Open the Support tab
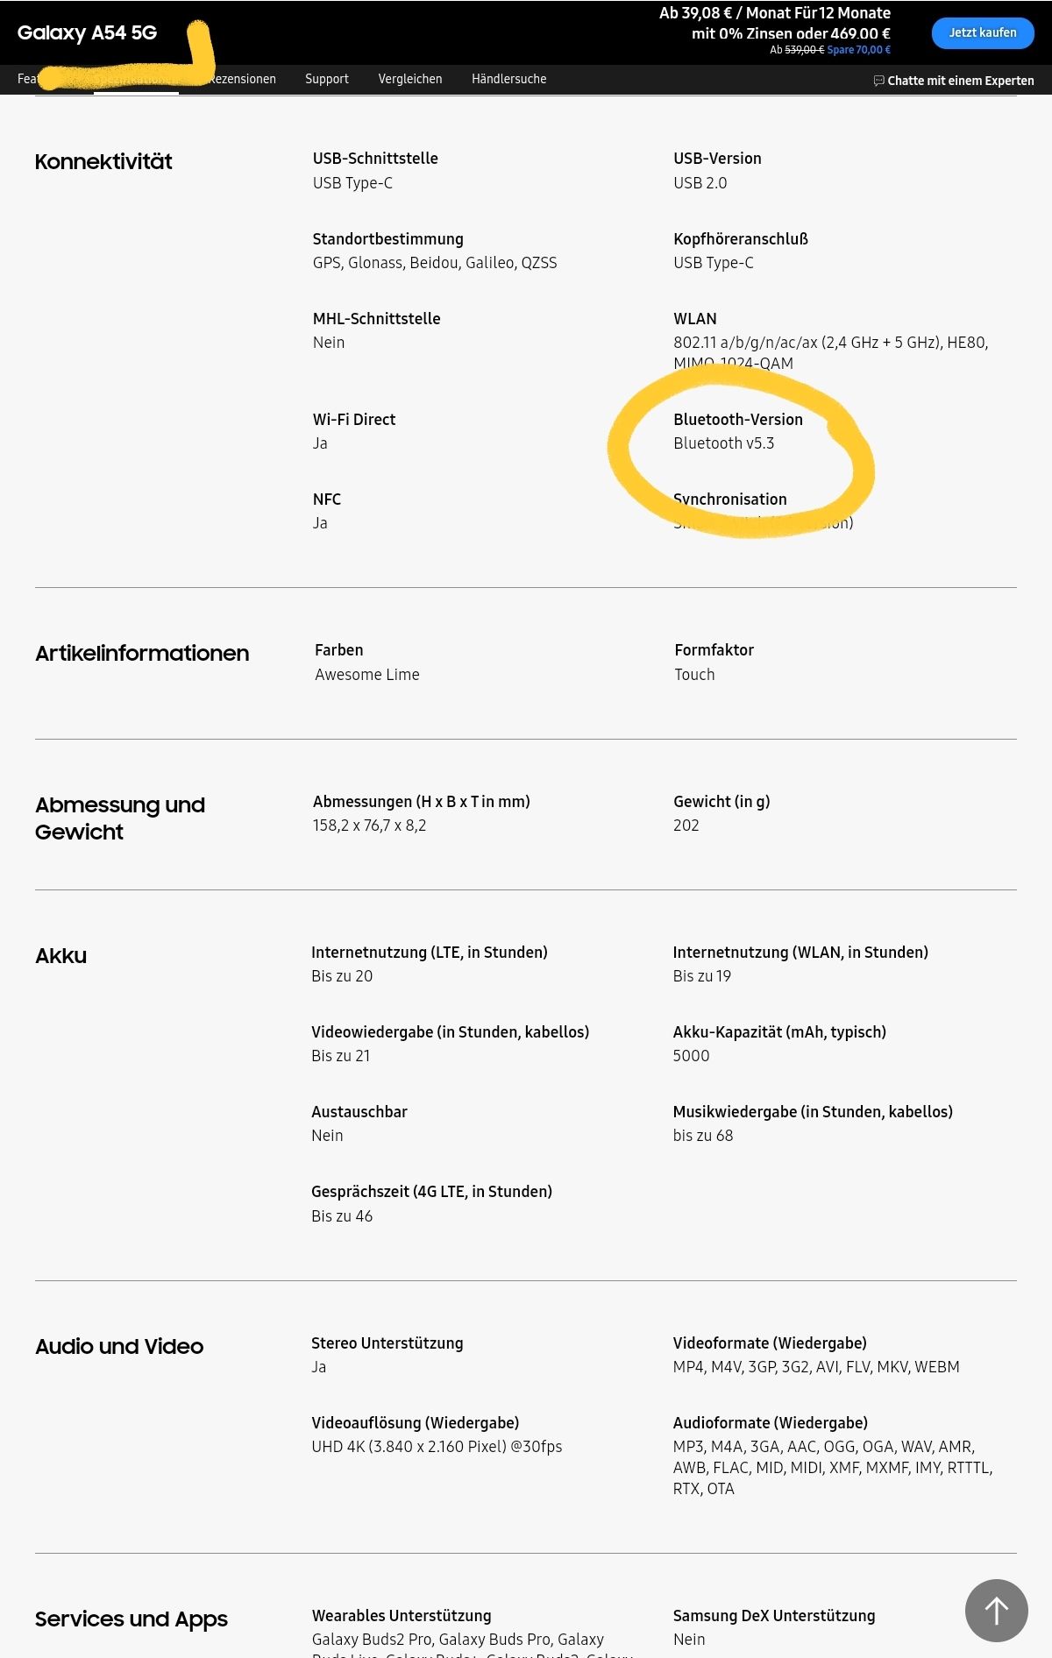This screenshot has height=1658, width=1052. (x=327, y=79)
